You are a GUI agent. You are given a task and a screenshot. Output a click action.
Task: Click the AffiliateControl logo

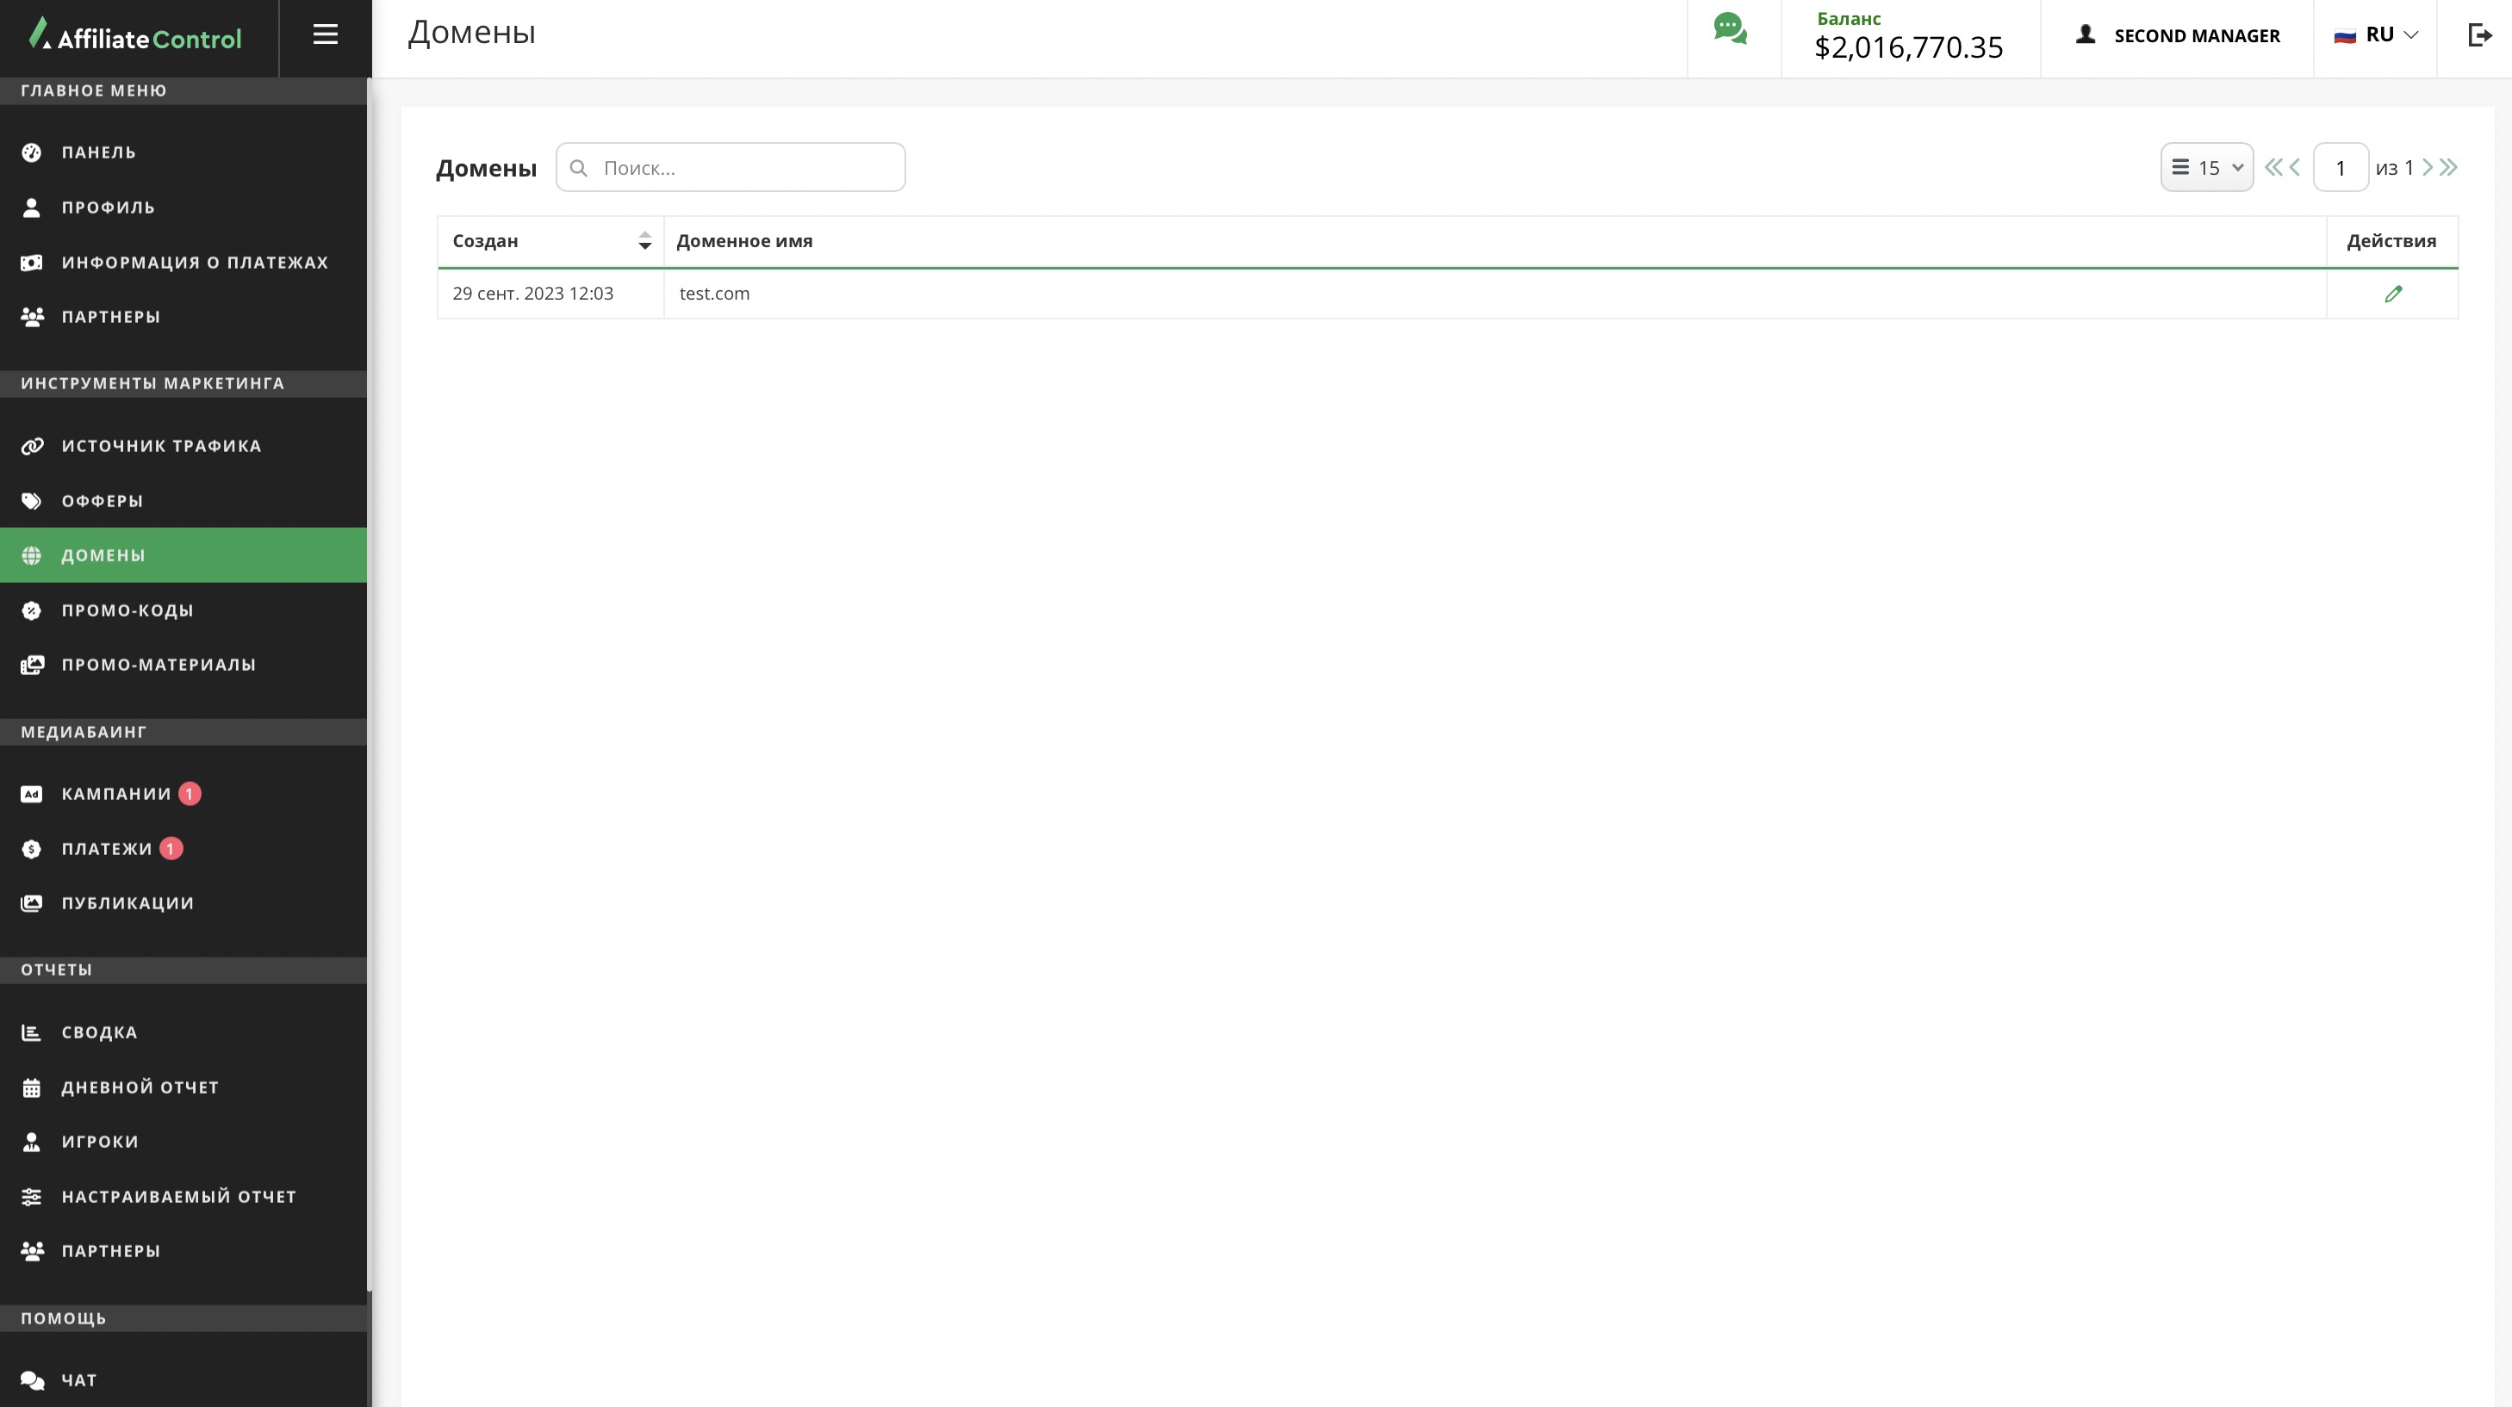point(135,37)
